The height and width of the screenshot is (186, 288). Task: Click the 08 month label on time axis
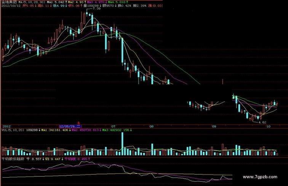point(151,126)
